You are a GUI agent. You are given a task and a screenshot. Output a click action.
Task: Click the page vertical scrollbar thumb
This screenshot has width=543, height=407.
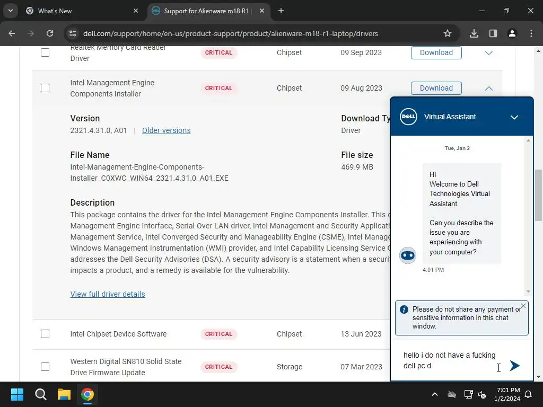click(538, 195)
